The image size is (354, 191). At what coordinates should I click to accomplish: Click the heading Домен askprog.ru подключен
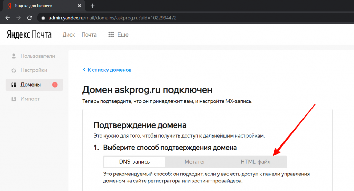(x=147, y=90)
